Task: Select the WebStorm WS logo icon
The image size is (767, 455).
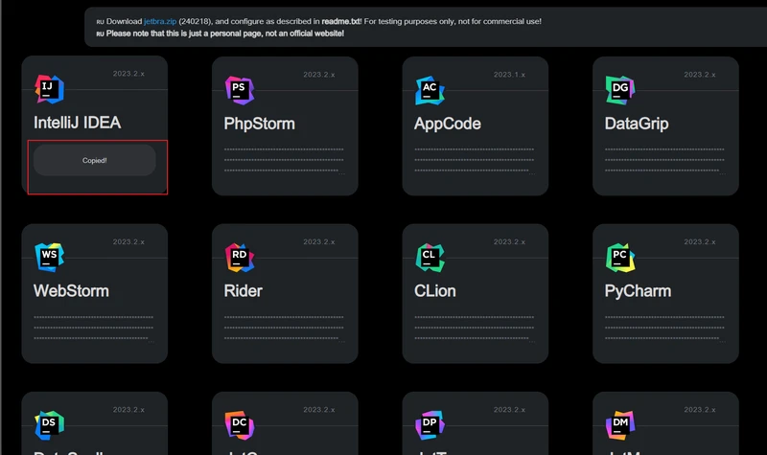Action: coord(49,257)
